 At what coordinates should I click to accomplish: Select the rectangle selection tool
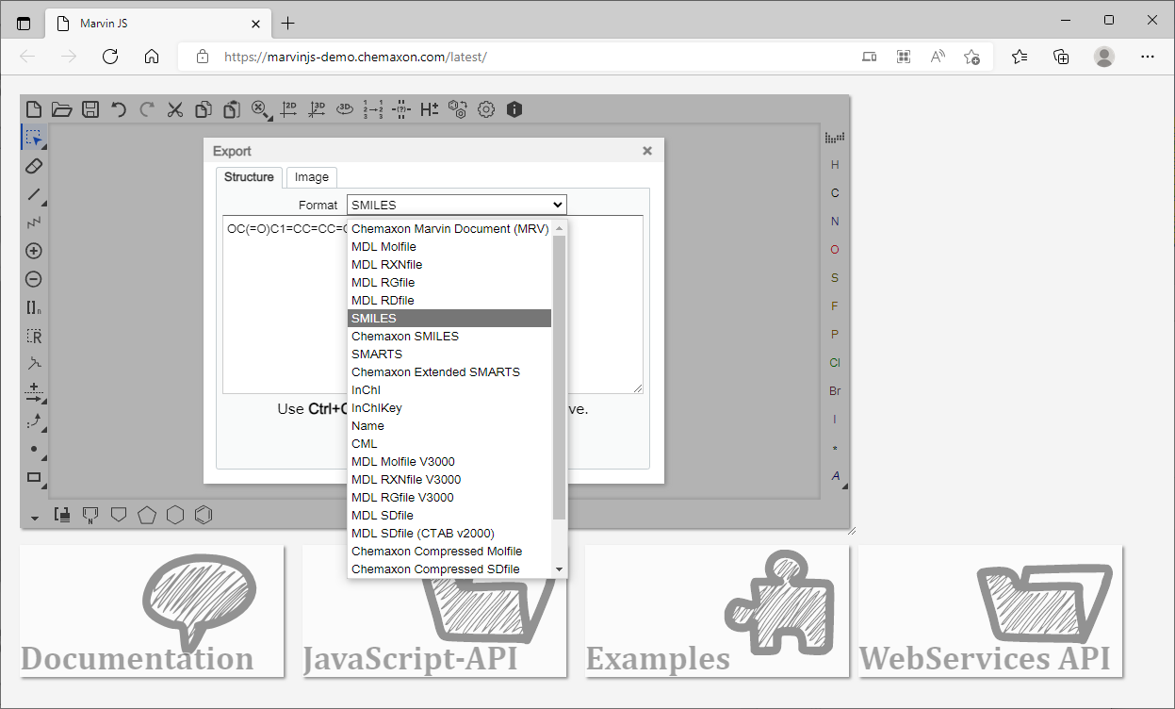click(34, 138)
